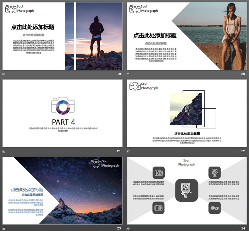Select the slide with the hiker silhouette photo
The width and height of the screenshot is (249, 231).
point(63,36)
